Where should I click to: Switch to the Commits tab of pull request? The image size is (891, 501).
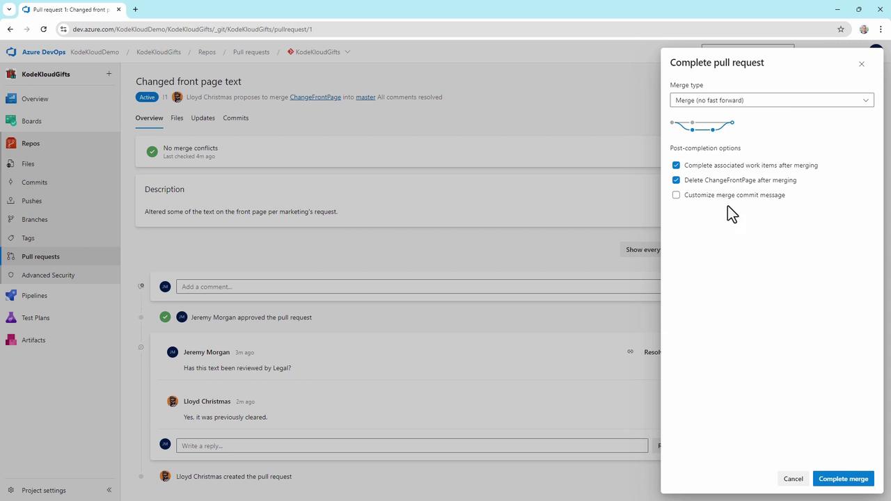tap(236, 118)
